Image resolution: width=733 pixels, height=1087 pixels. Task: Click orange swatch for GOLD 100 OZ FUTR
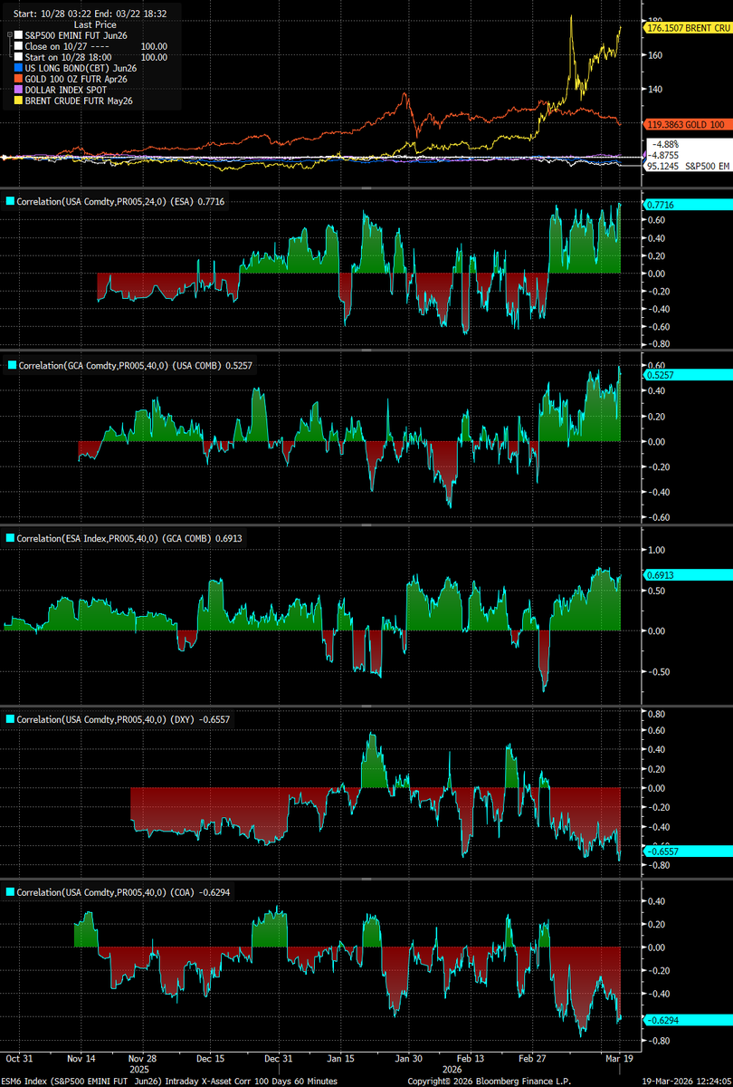tap(18, 79)
